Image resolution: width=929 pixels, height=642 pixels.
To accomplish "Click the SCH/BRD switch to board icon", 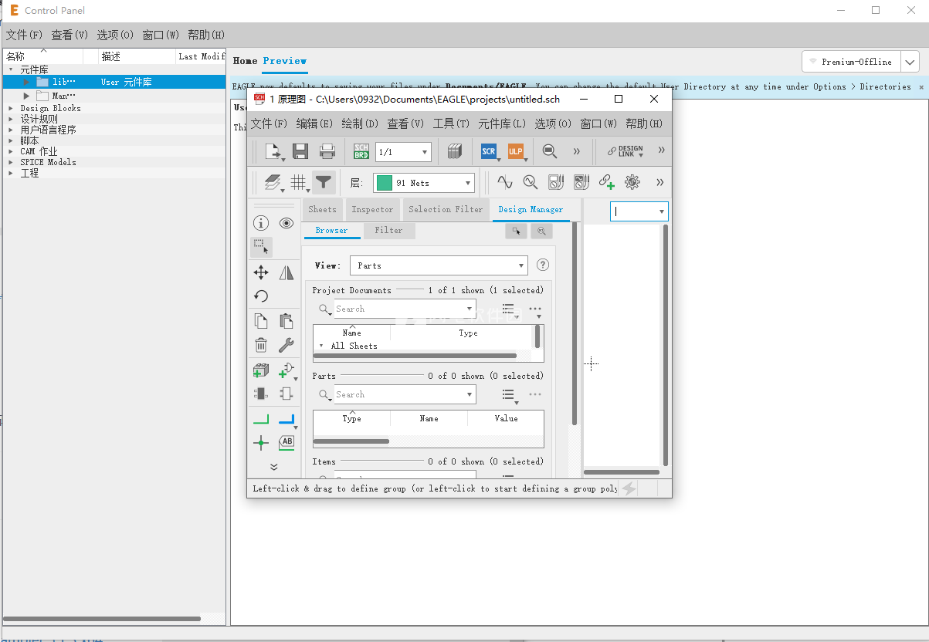I will [361, 152].
